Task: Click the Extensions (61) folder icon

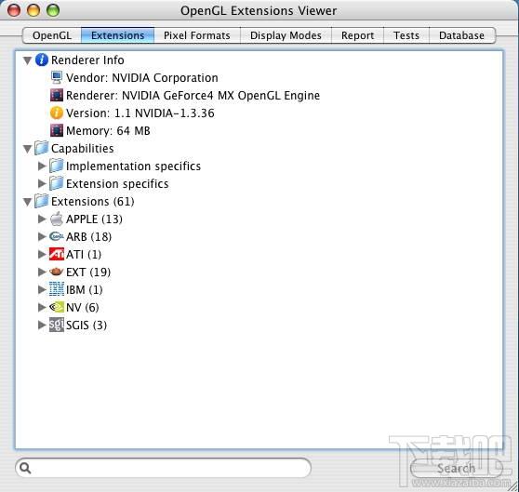Action: (42, 201)
